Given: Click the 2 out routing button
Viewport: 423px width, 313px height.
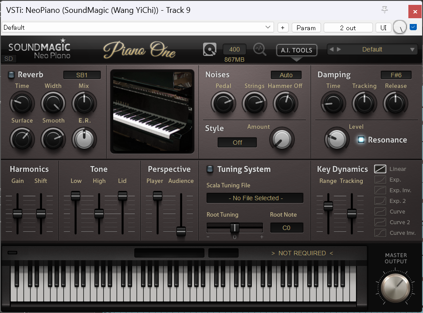Looking at the screenshot, I should tap(348, 28).
